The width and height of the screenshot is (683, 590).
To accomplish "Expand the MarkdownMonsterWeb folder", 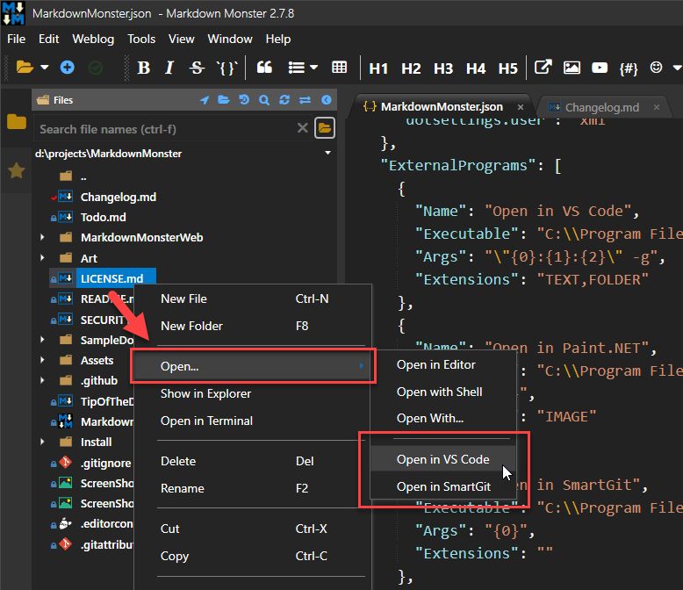I will (42, 237).
